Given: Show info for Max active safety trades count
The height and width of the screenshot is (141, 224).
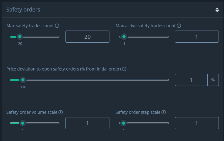Looking at the screenshot, I should click(179, 26).
